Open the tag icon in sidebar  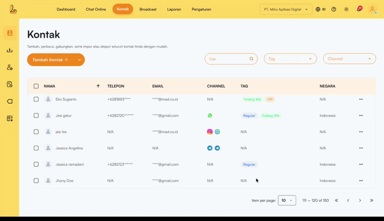click(10, 101)
